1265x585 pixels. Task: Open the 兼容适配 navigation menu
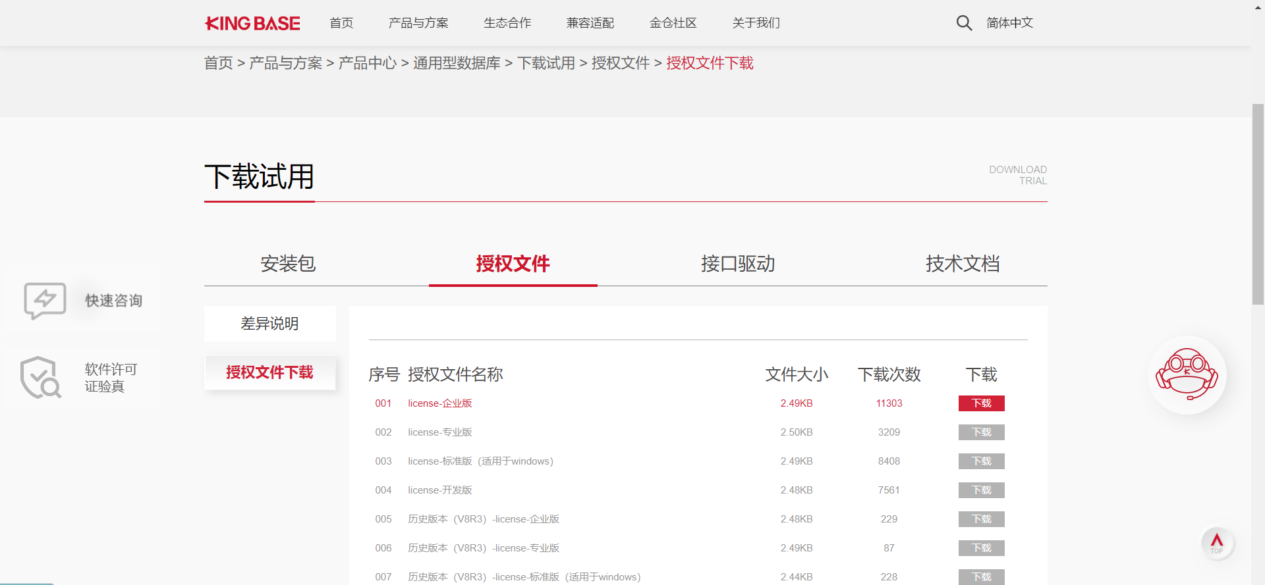pos(590,23)
